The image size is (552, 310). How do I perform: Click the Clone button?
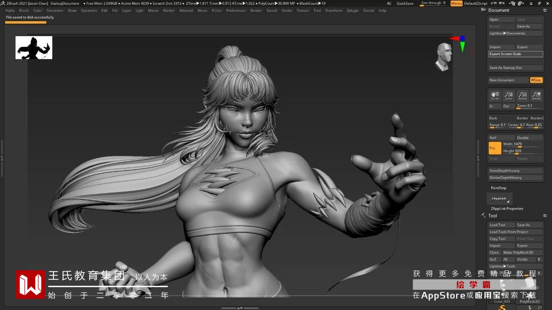pyautogui.click(x=494, y=253)
